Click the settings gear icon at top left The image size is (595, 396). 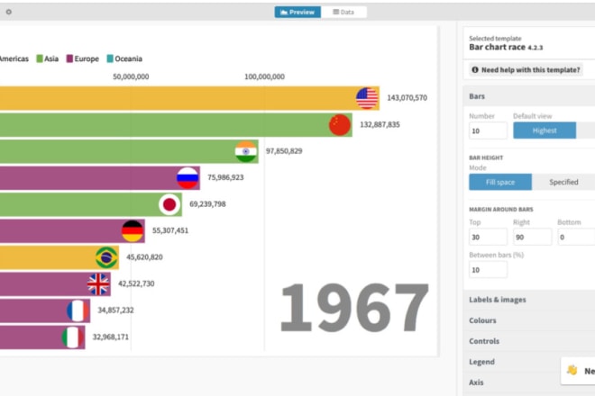[x=9, y=12]
